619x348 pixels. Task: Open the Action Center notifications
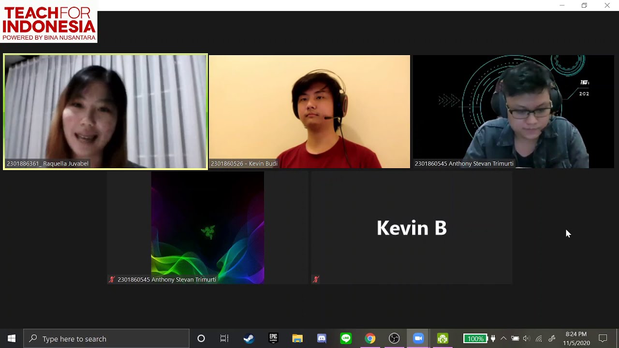point(603,339)
